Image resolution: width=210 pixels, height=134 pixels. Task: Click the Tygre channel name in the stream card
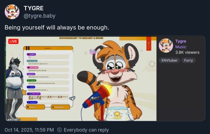pyautogui.click(x=181, y=41)
